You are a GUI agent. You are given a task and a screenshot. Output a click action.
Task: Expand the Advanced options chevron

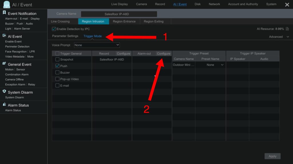coord(288,37)
